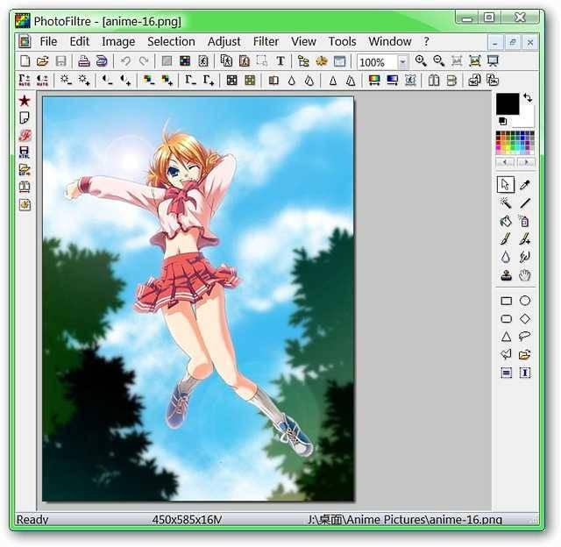
Task: Choose the Triangle selection shape
Action: coord(506,337)
